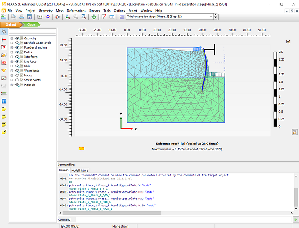Screen dimensions: 299x228
Task: Select the cross-section line tool
Action: point(4,40)
